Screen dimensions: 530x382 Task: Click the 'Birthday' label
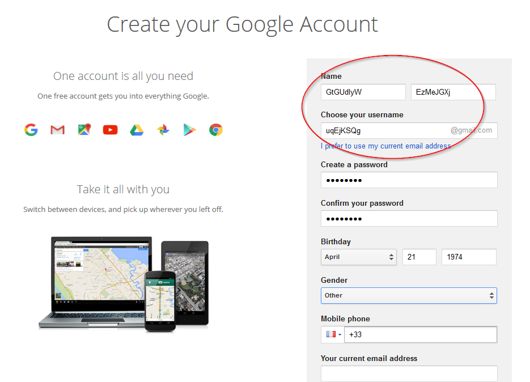click(336, 241)
